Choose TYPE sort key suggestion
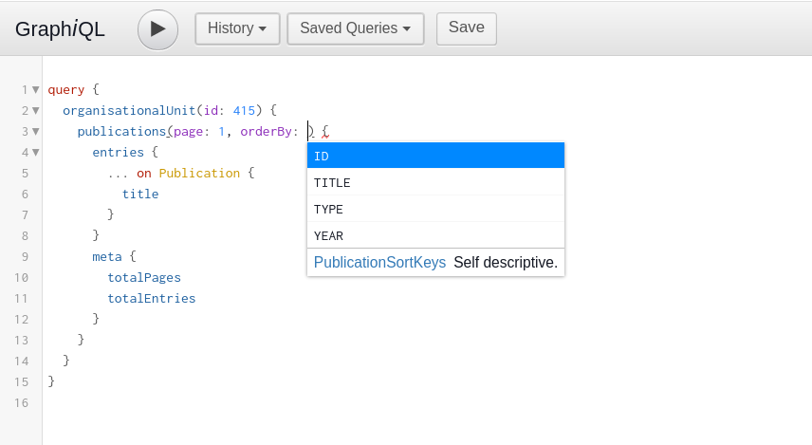The image size is (812, 445). click(x=435, y=209)
